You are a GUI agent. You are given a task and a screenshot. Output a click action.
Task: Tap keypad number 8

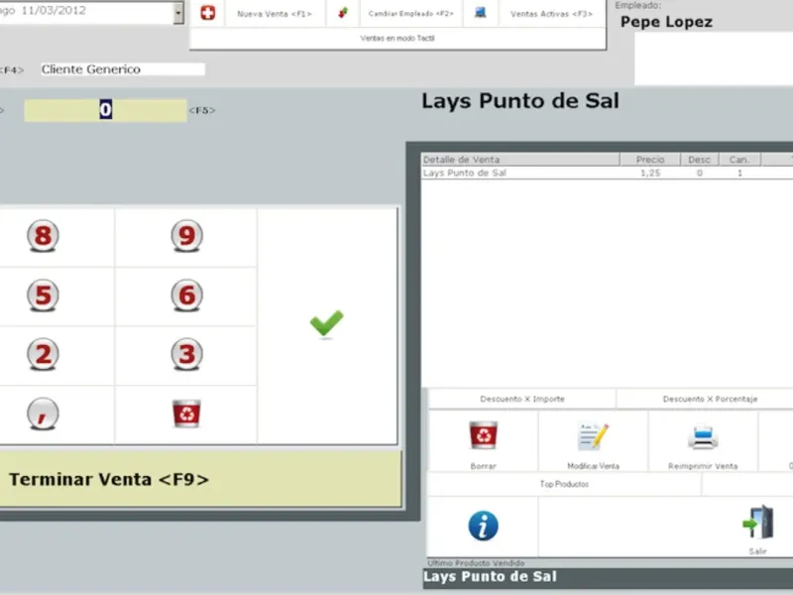tap(43, 236)
